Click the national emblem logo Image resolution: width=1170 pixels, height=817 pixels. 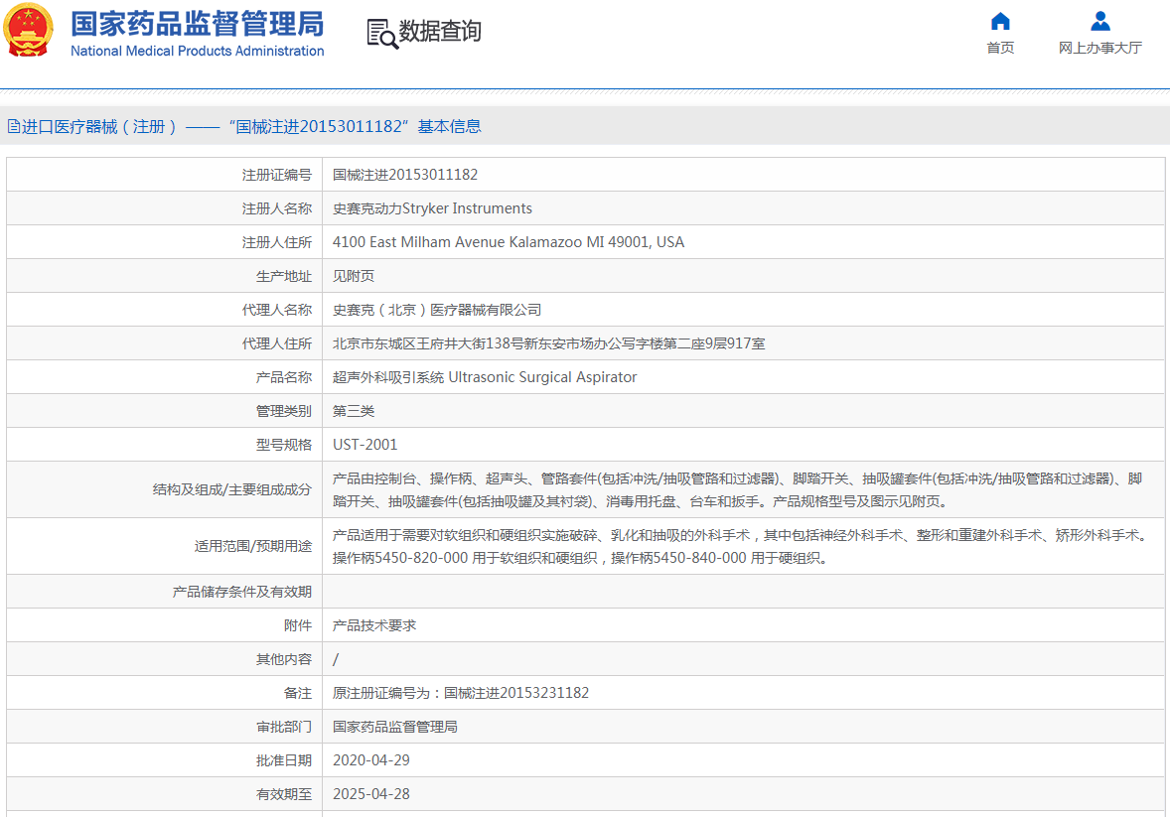tap(30, 31)
